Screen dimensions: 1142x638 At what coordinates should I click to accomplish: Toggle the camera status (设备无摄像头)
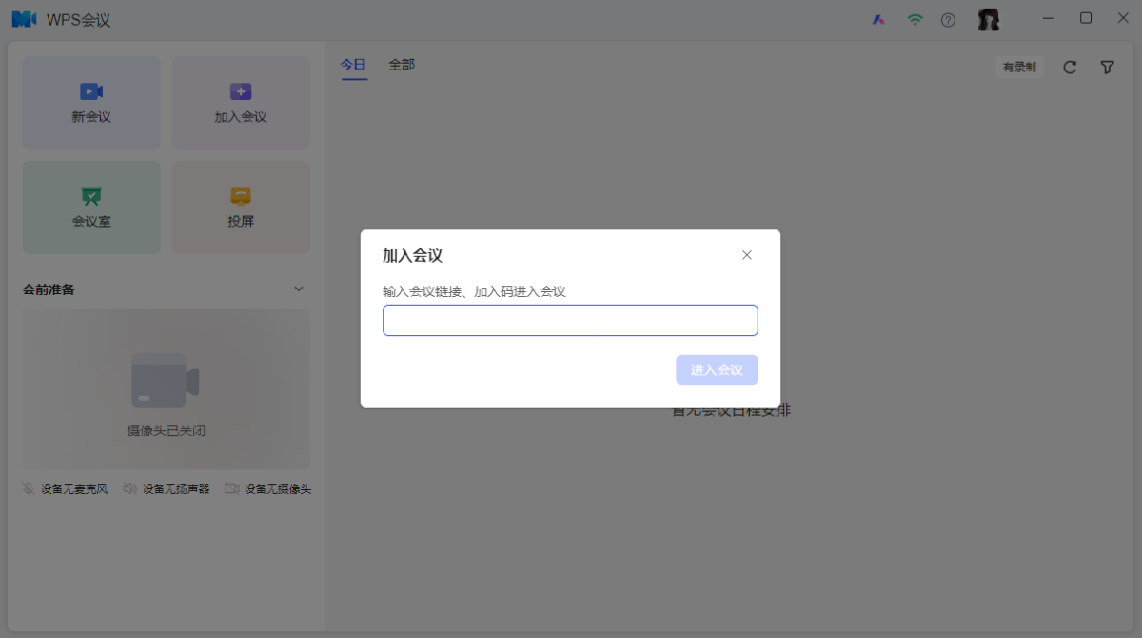268,488
